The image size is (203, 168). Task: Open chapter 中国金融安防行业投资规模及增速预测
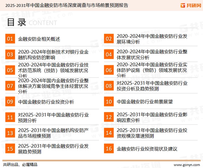(152, 133)
